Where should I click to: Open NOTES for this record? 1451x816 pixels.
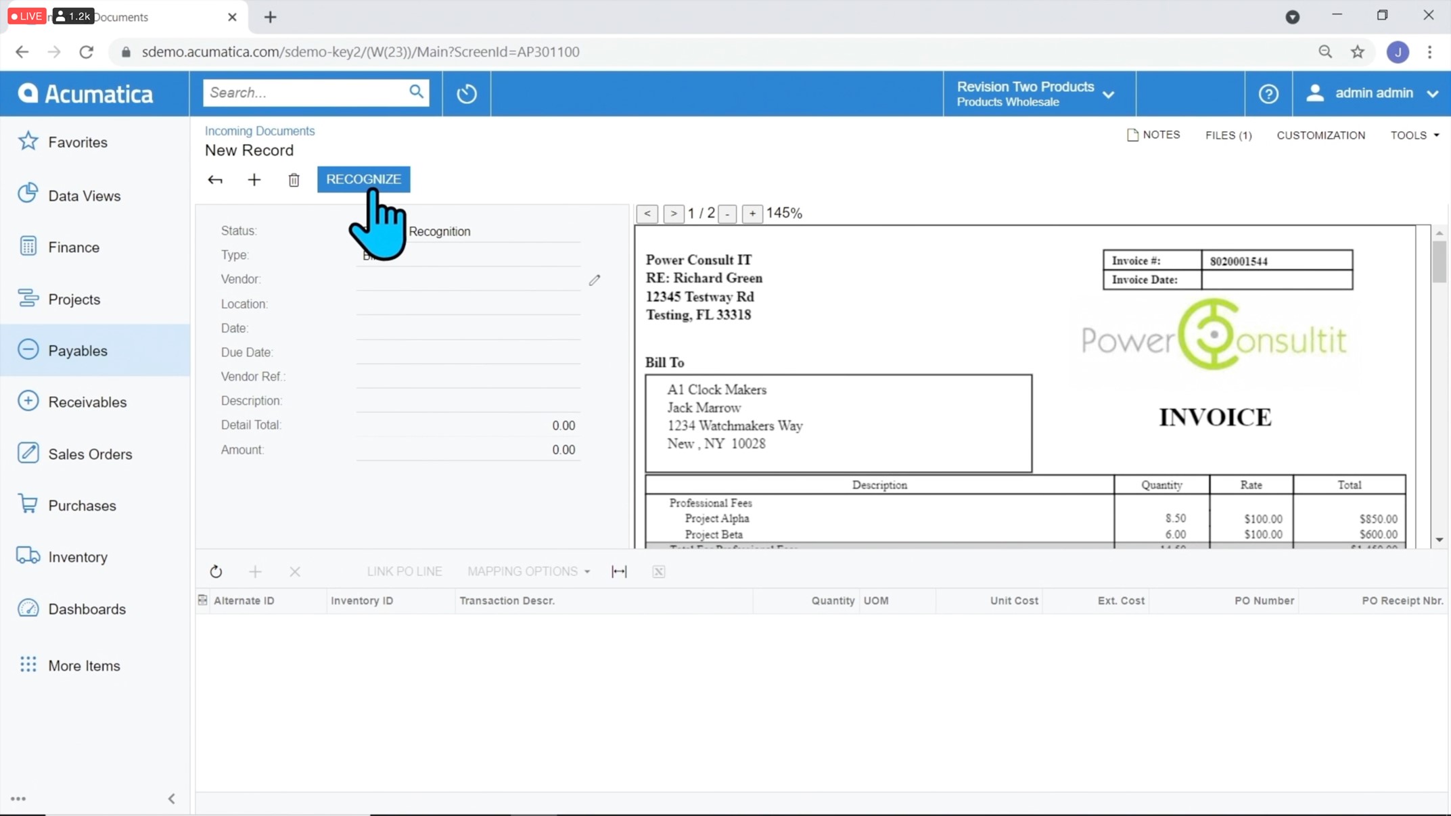click(1153, 135)
